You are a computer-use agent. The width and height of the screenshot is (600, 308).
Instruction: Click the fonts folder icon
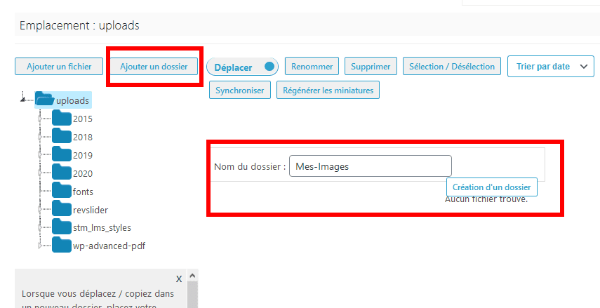[x=62, y=190]
